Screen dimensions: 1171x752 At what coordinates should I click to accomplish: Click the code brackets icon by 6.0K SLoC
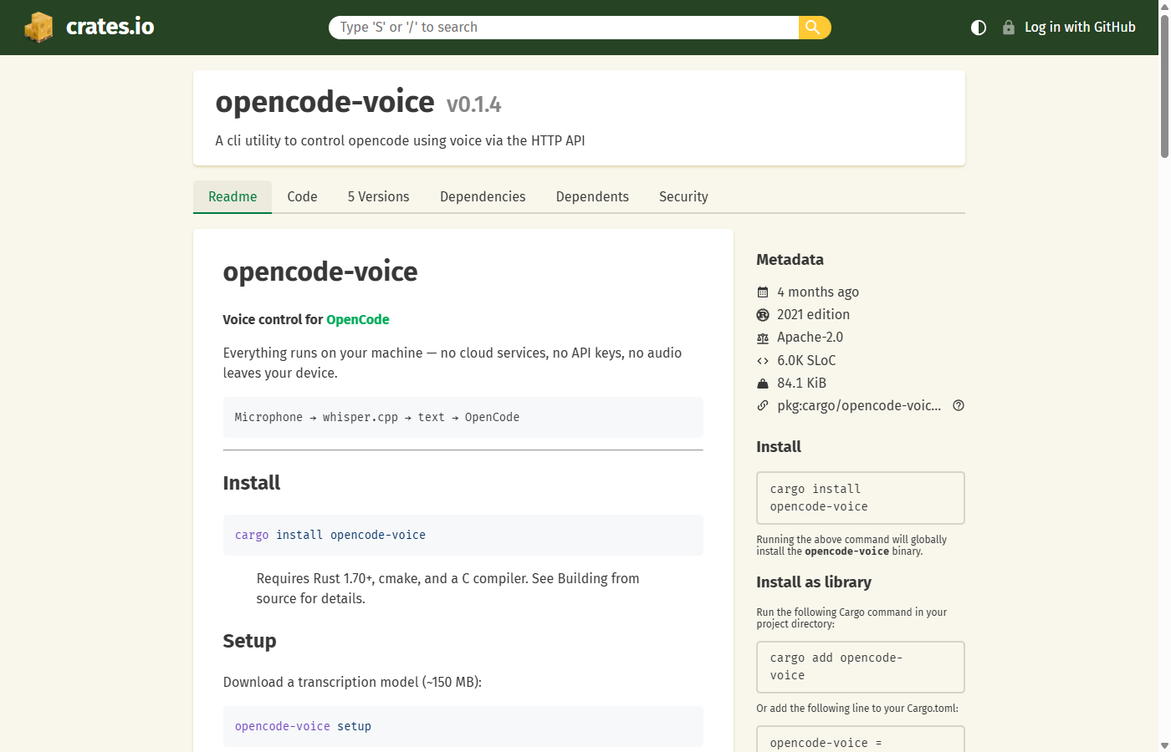[763, 361]
